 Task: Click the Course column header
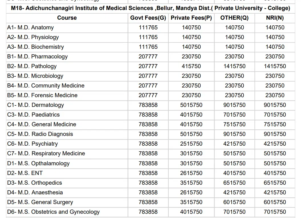click(67, 18)
